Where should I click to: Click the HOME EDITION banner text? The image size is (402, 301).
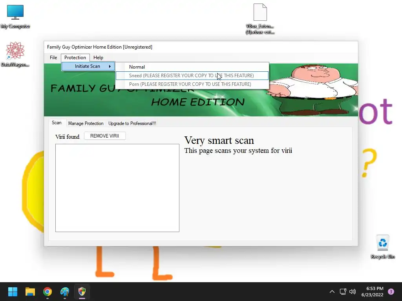point(198,102)
